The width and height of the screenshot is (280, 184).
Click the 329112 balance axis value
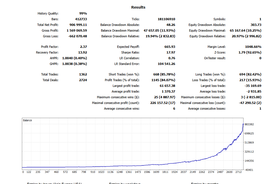[249, 152]
